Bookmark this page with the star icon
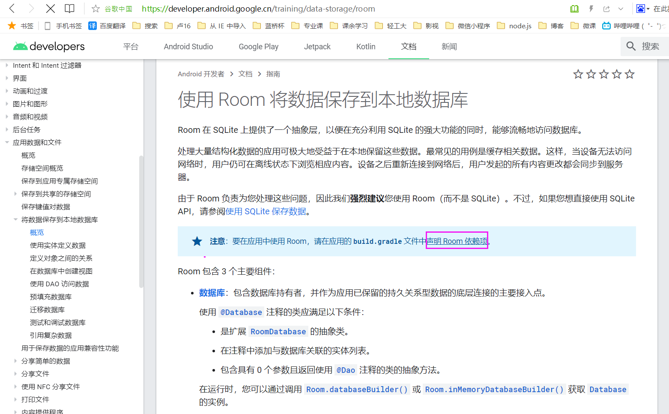 [x=96, y=9]
